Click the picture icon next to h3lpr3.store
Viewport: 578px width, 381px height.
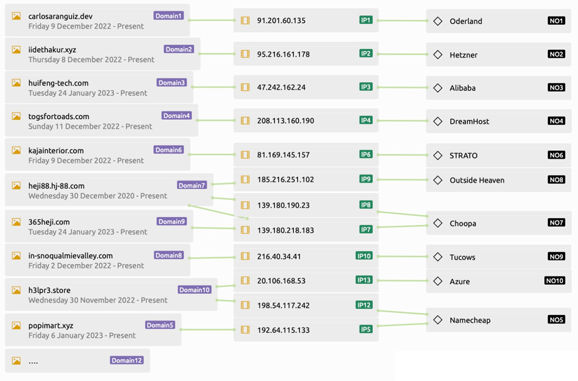(16, 290)
